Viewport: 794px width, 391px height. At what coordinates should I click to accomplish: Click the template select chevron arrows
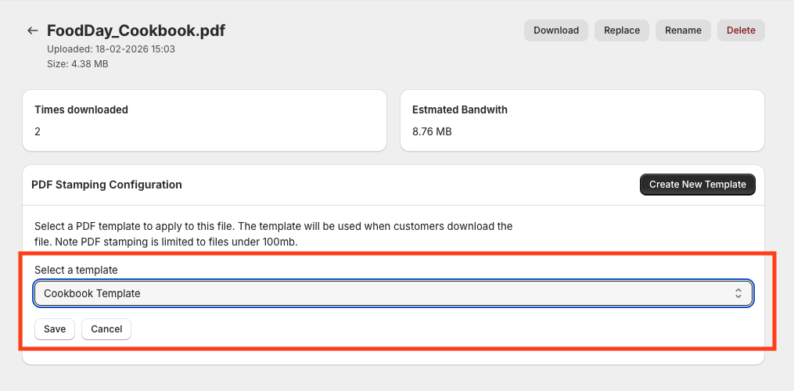click(x=738, y=293)
